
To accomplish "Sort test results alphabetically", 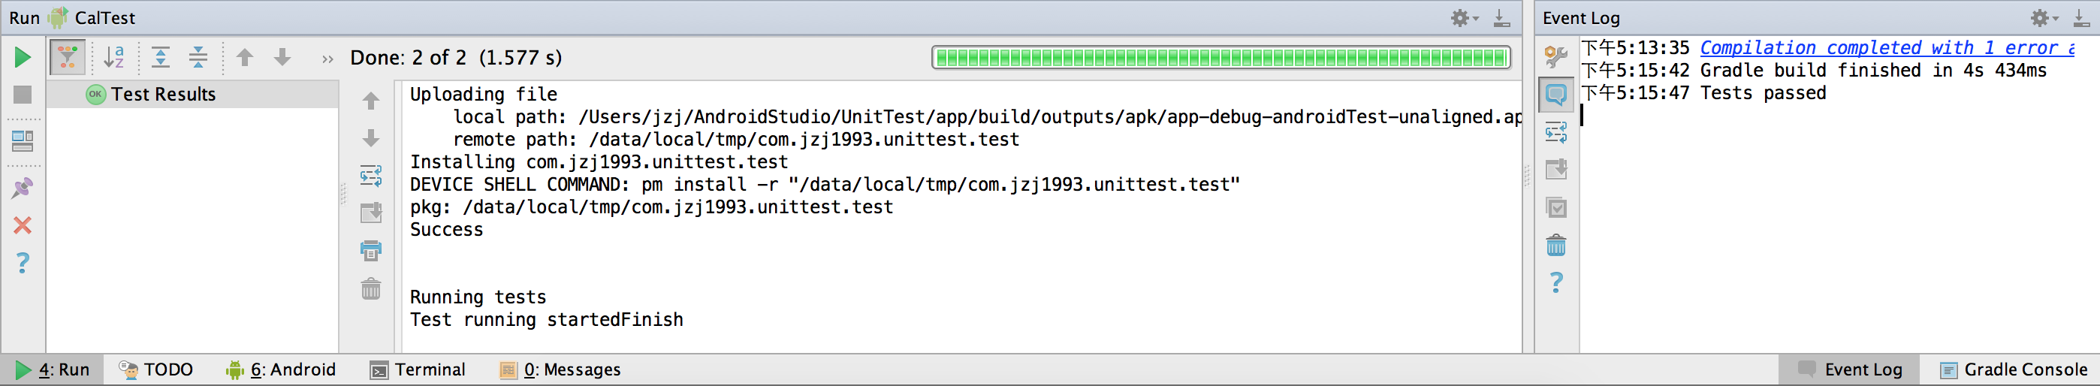I will tap(114, 57).
